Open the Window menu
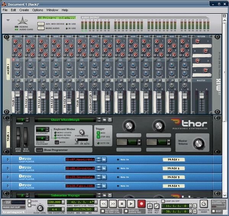 [x=52, y=10]
